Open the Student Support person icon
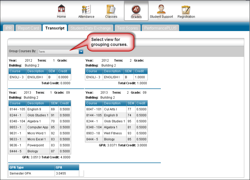250x180 pixels. coord(161,9)
